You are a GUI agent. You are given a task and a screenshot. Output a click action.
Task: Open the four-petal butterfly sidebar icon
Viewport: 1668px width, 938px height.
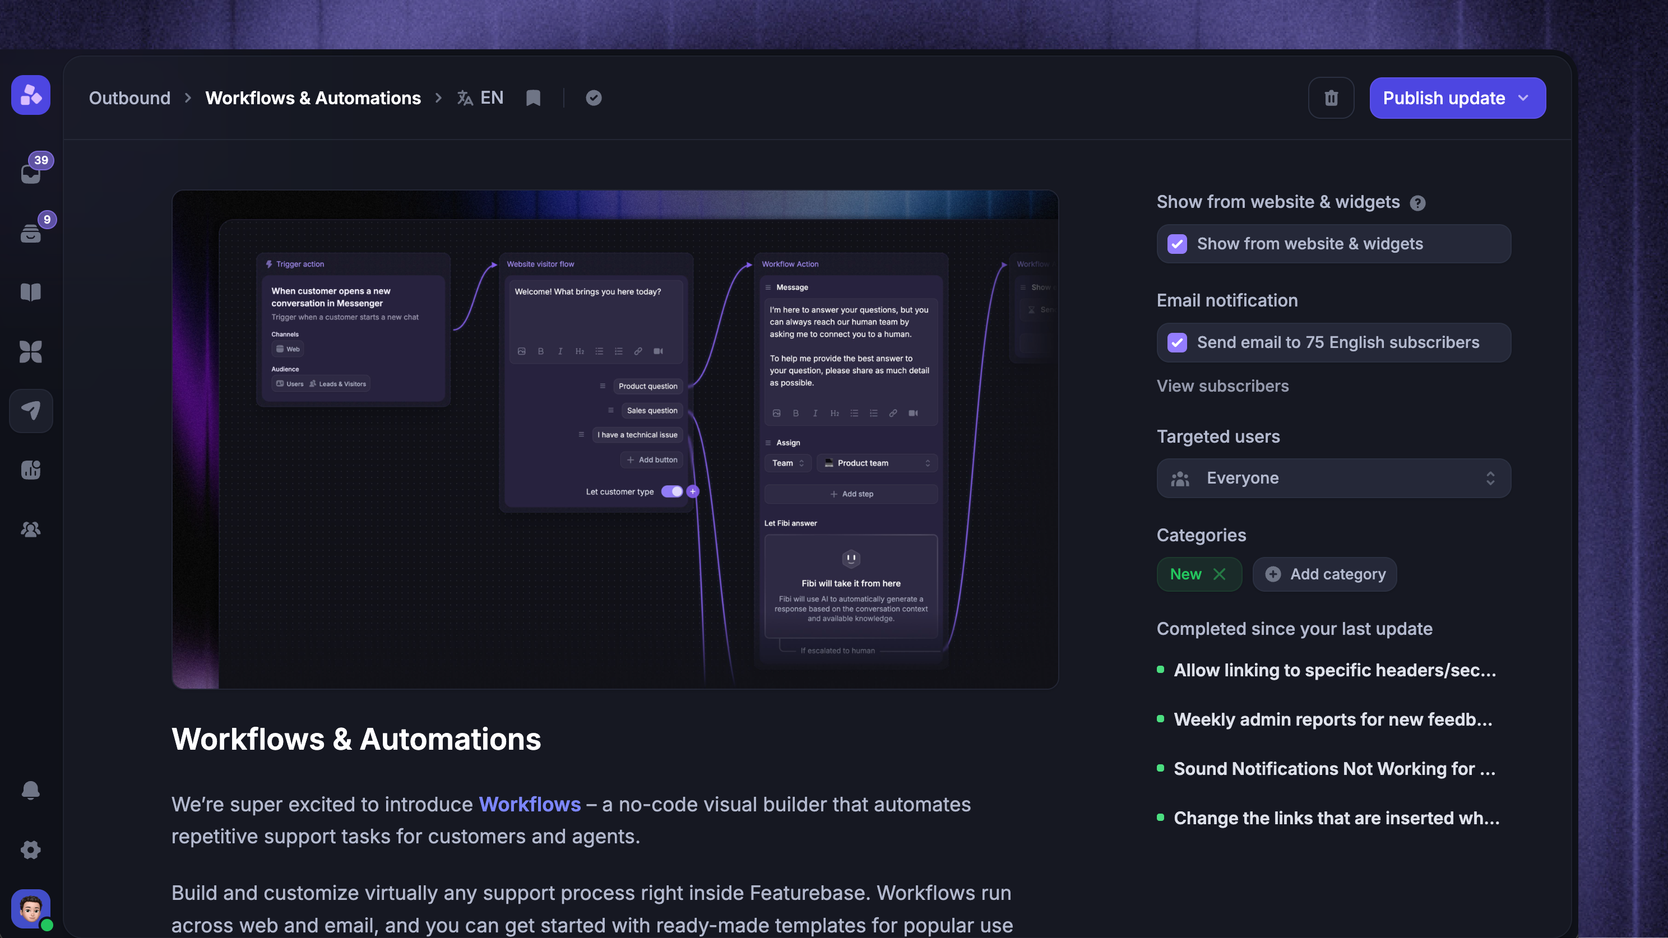point(31,351)
